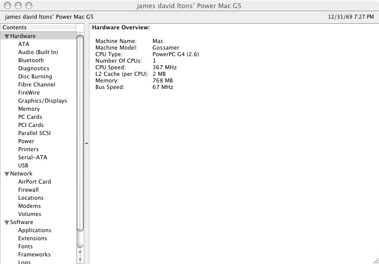This screenshot has width=379, height=264.
Task: Open Parallel SCSI entry
Action: click(x=34, y=133)
